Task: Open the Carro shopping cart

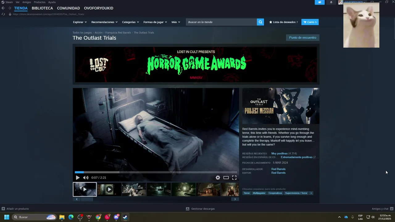Action: click(x=310, y=22)
